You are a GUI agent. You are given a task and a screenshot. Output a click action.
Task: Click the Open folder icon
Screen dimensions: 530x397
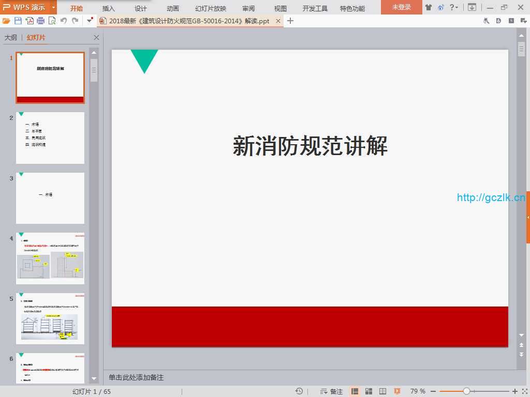(6, 21)
